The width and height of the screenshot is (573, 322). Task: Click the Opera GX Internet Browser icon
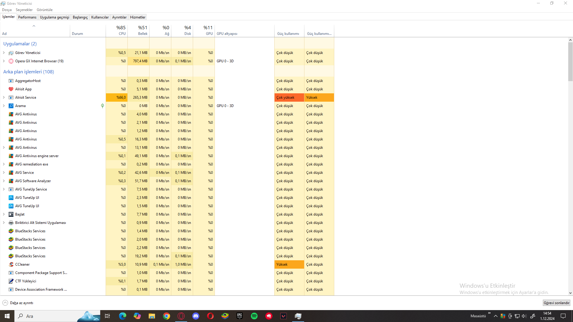tap(11, 61)
